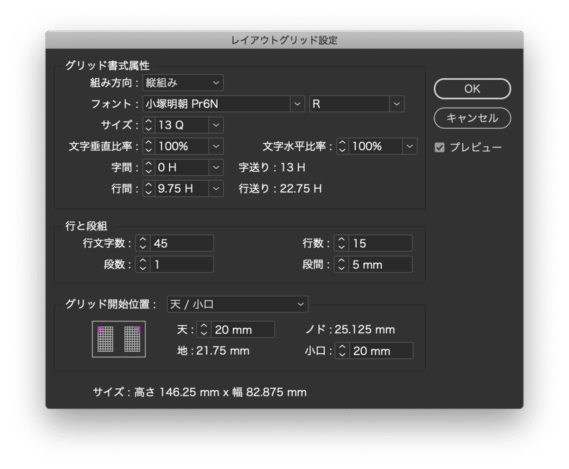Click the 行数 field showing 15
Screen dimensions: 569x469
381,243
